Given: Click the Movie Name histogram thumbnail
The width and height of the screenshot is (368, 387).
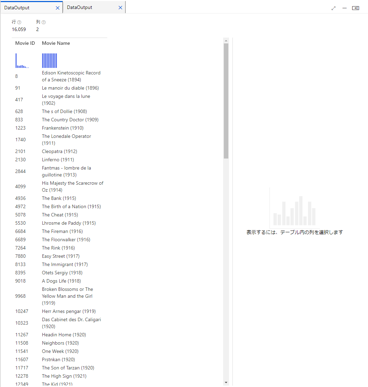Looking at the screenshot, I should pyautogui.click(x=49, y=60).
